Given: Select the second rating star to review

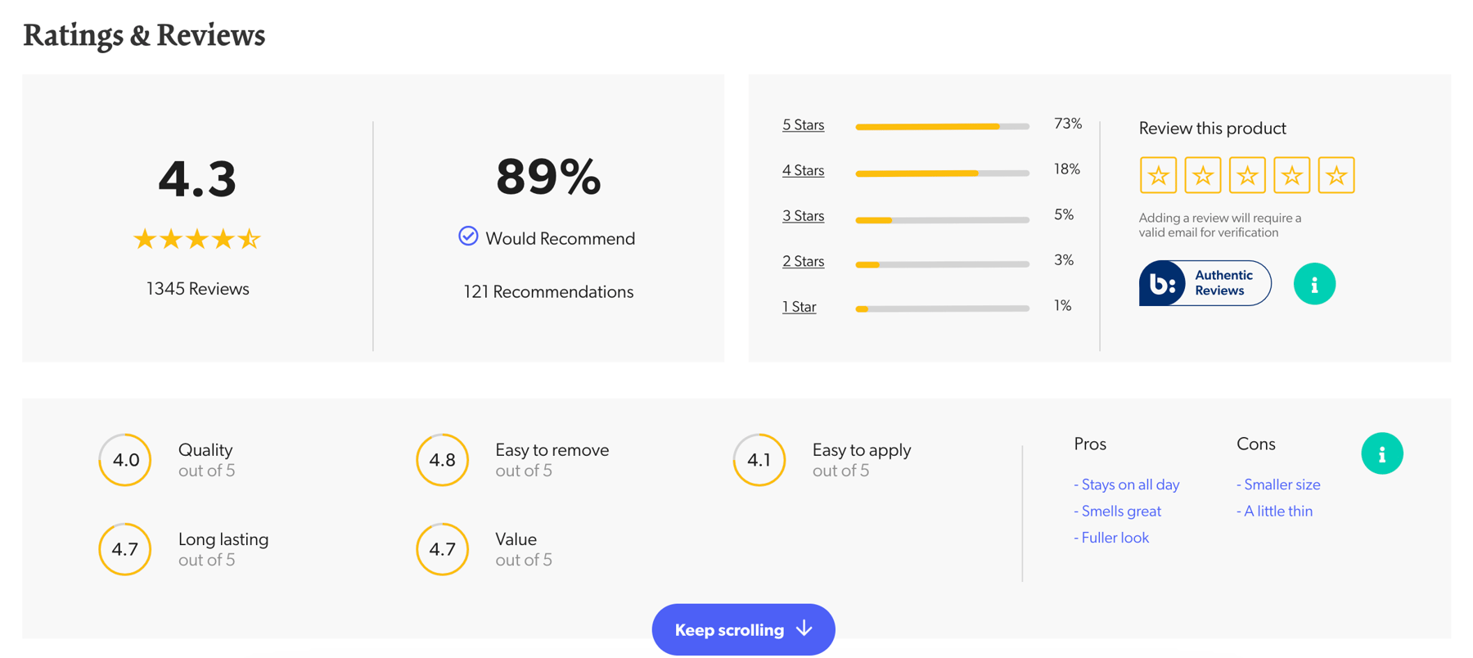Looking at the screenshot, I should 1203,175.
